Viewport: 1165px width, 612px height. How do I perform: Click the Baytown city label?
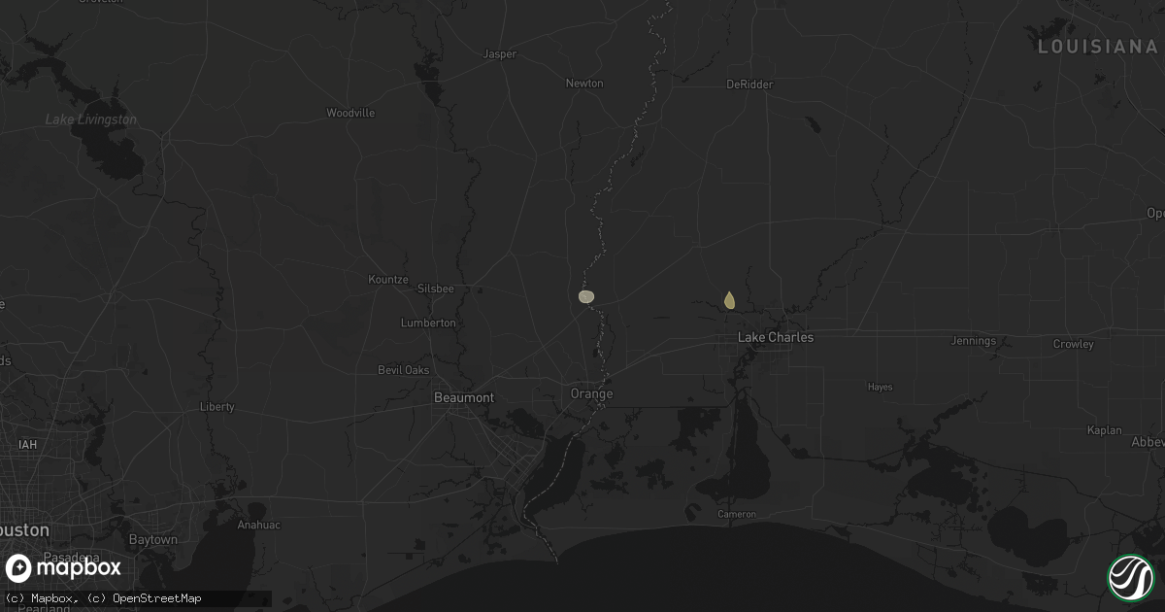(x=153, y=539)
